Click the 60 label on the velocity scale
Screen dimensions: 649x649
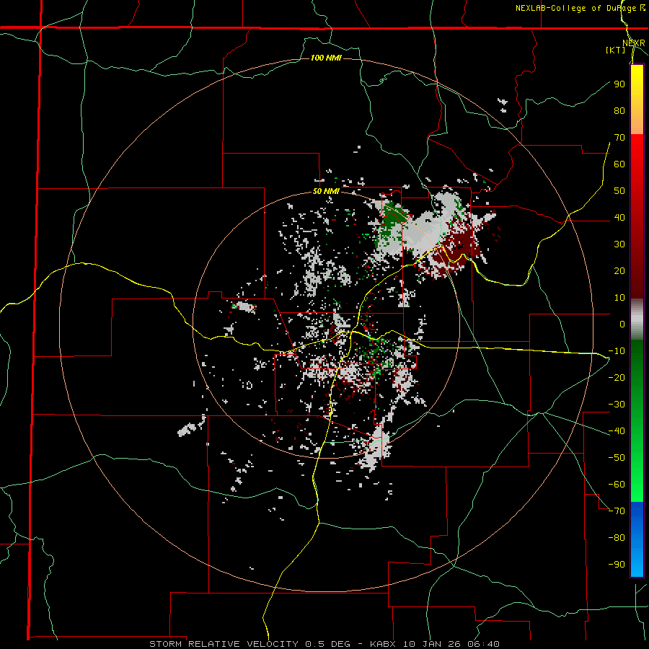click(x=619, y=164)
